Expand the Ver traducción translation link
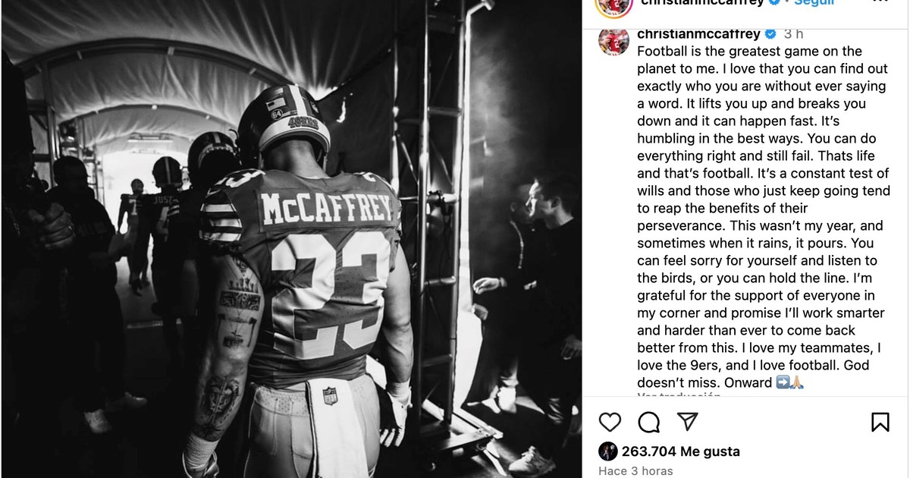 [678, 395]
